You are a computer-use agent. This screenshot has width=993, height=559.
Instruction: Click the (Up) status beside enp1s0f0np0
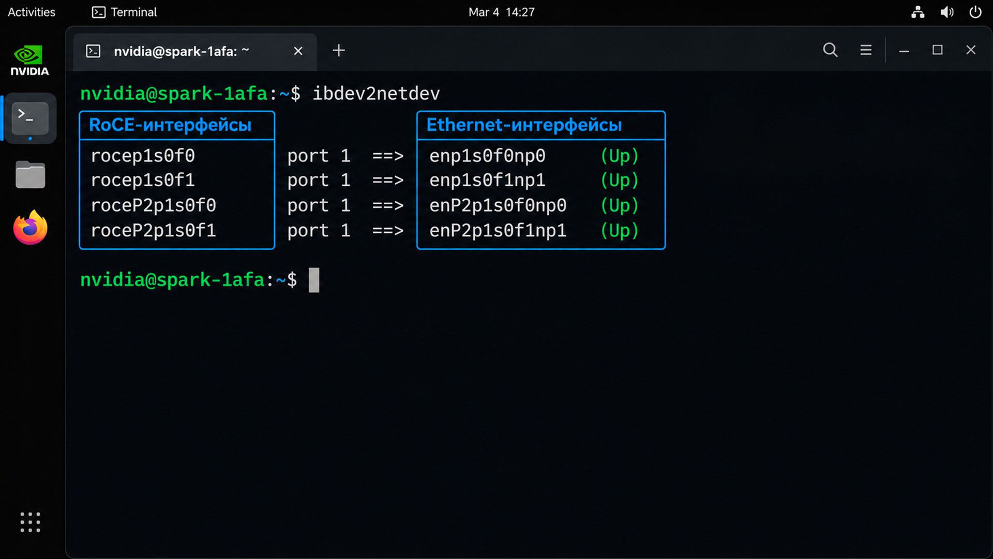619,156
